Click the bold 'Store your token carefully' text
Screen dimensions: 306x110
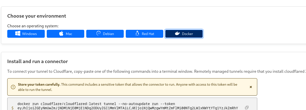click(39, 84)
